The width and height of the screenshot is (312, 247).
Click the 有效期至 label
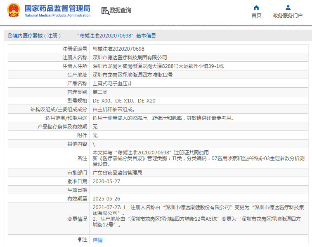coord(77,199)
